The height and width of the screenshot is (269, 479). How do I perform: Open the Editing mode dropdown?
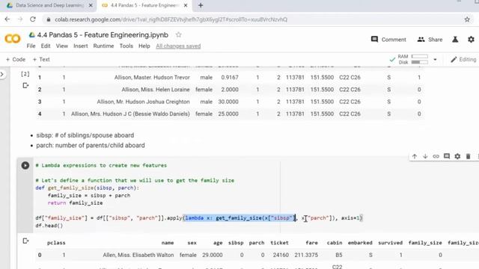pos(463,60)
